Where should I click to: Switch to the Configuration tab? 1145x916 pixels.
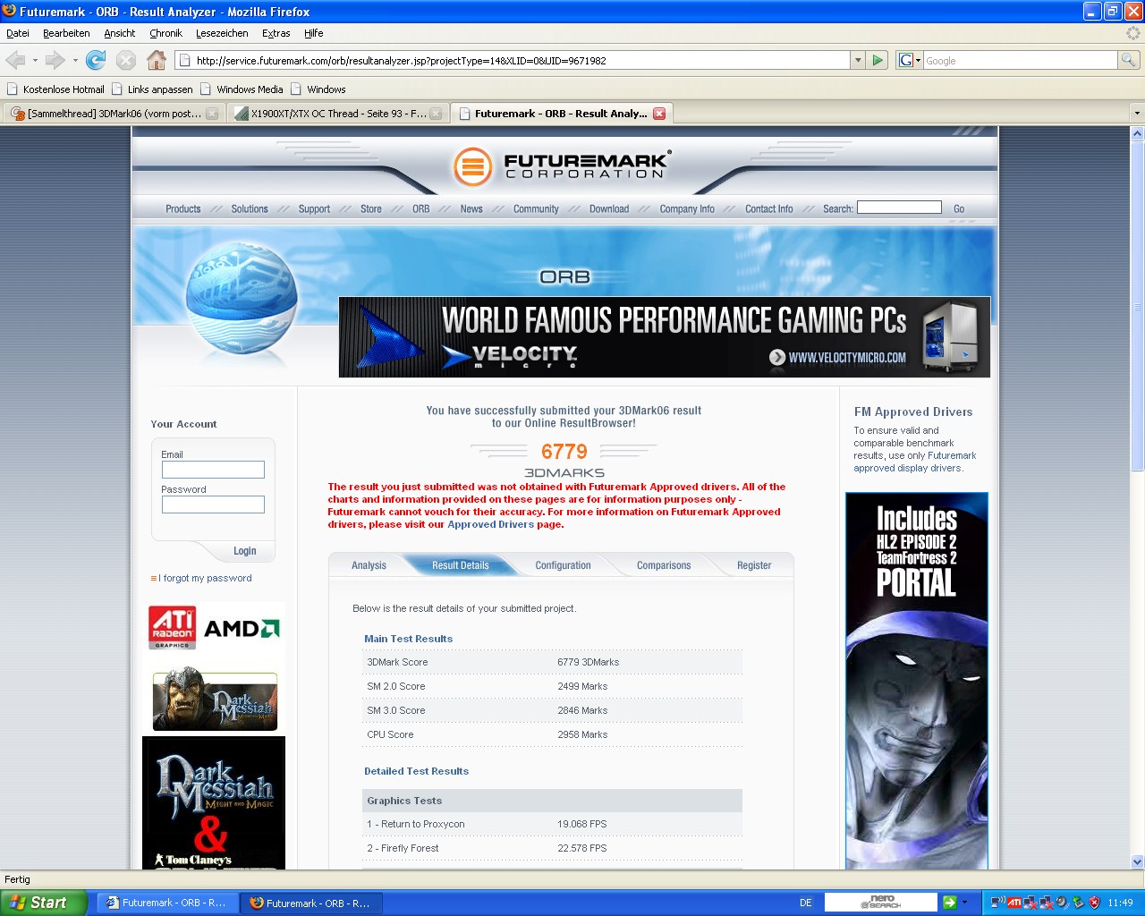pos(563,565)
